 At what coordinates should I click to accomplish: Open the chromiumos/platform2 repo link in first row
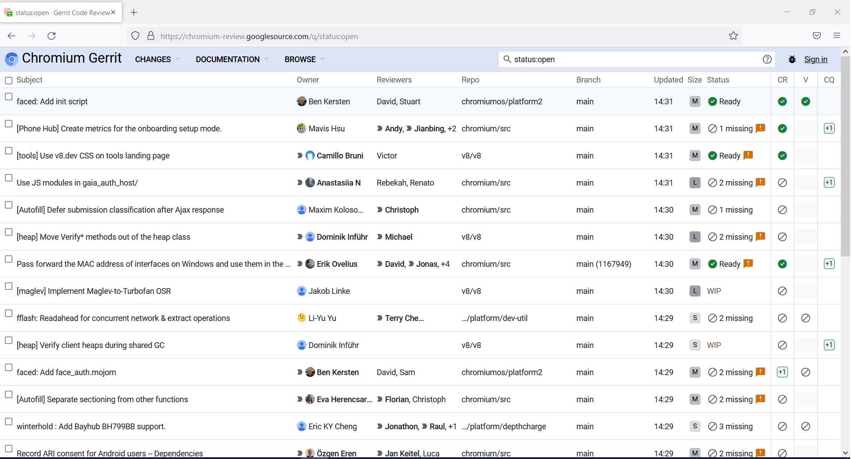click(x=502, y=102)
